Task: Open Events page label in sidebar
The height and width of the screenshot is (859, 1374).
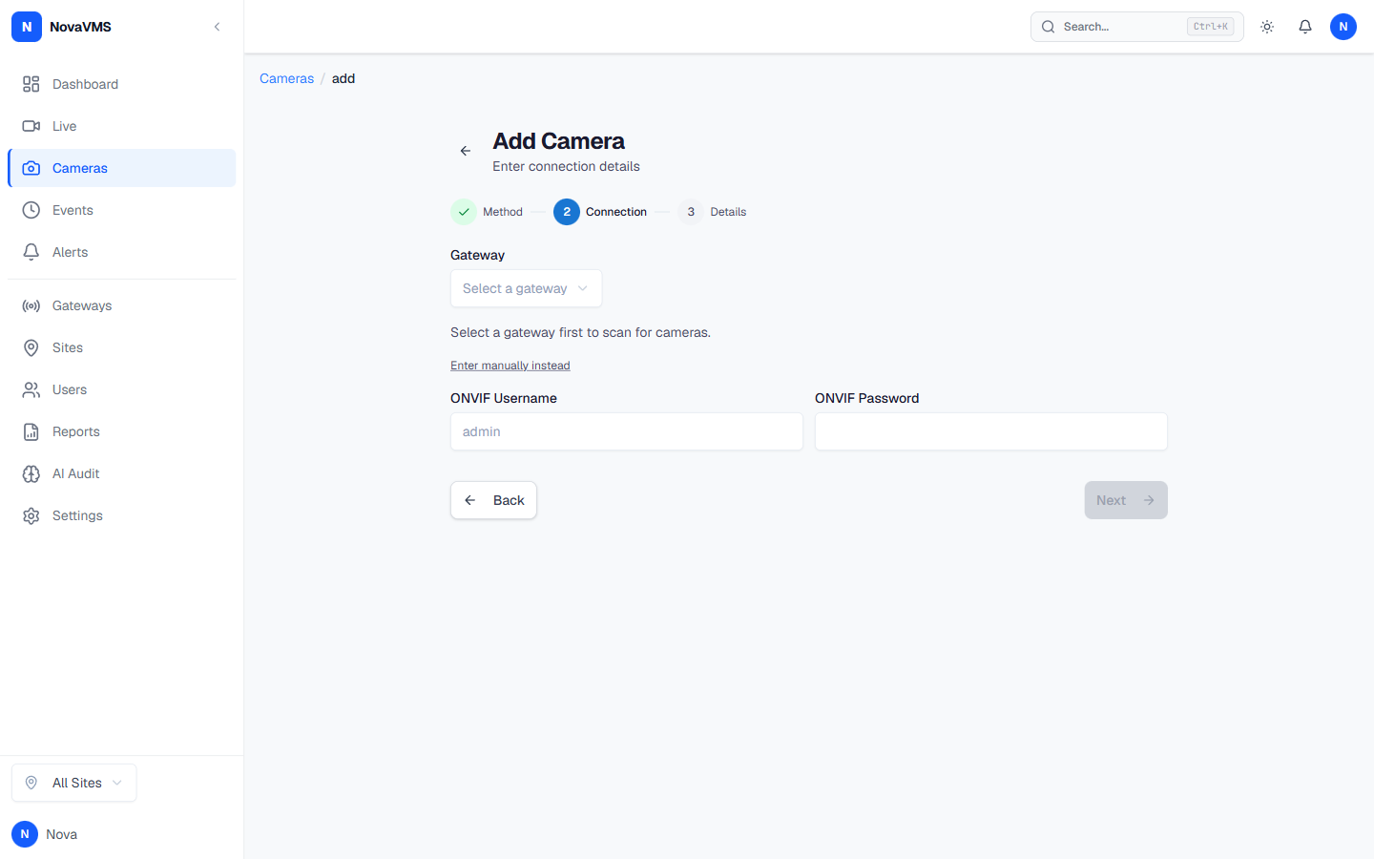Action: click(x=73, y=210)
